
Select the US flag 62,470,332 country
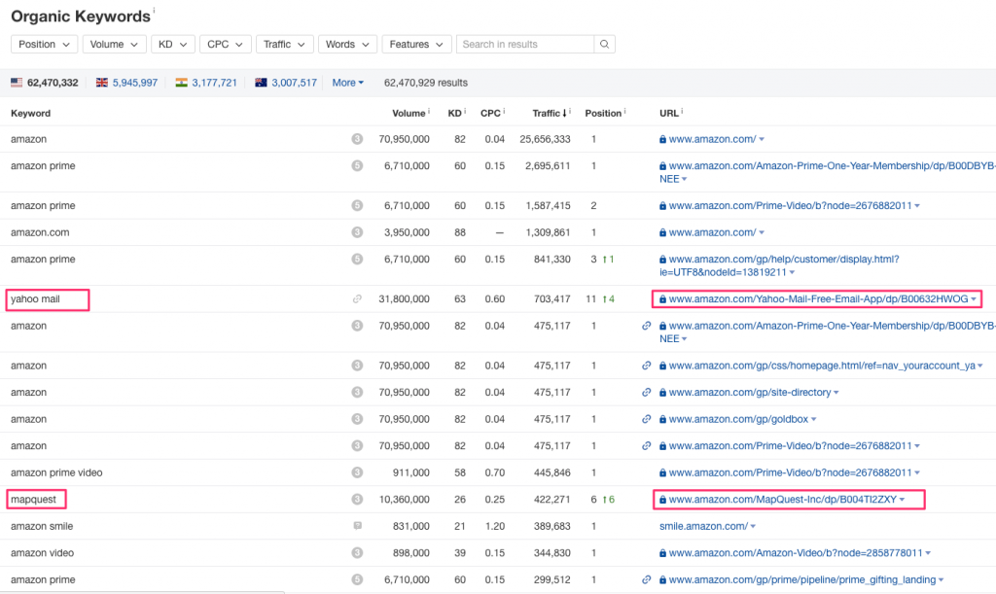coord(45,83)
